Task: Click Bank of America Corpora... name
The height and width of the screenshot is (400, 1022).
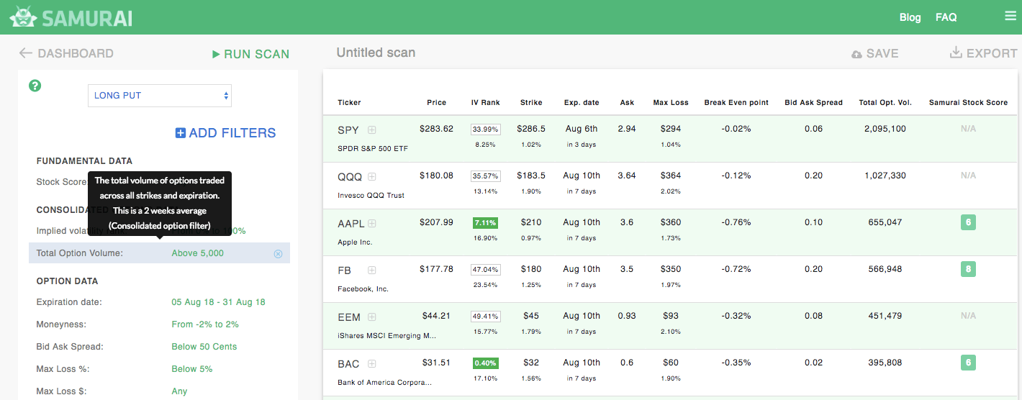Action: (384, 383)
